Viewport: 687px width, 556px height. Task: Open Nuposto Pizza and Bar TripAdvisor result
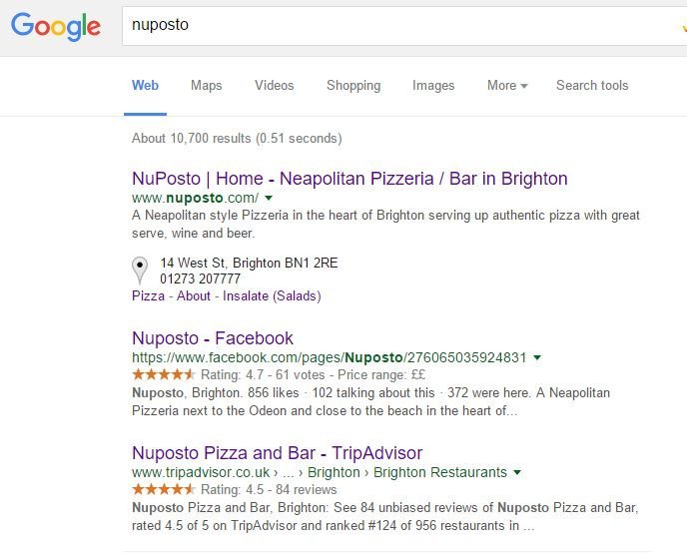pos(277,453)
